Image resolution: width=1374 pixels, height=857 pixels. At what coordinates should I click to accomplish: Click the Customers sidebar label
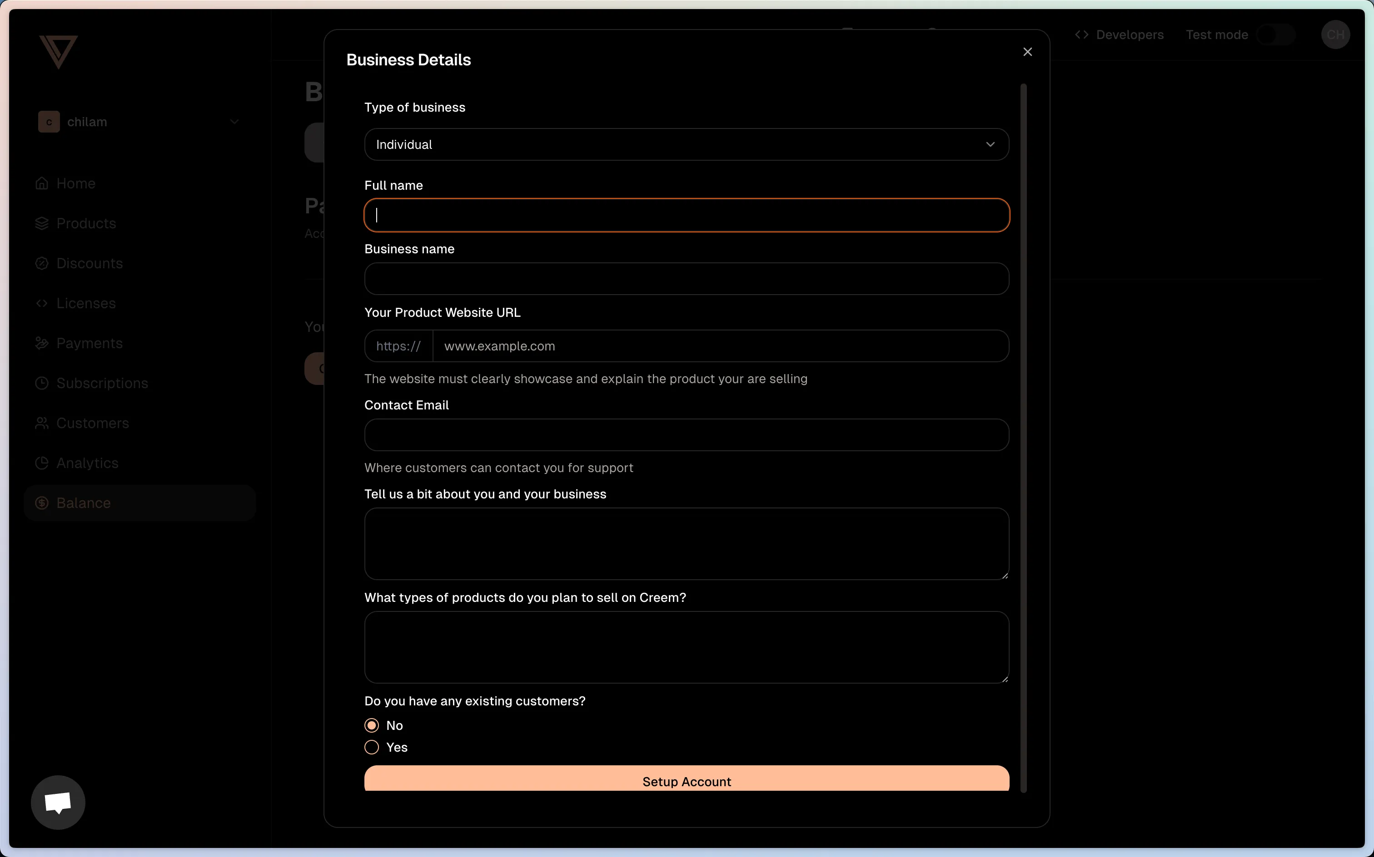point(93,423)
